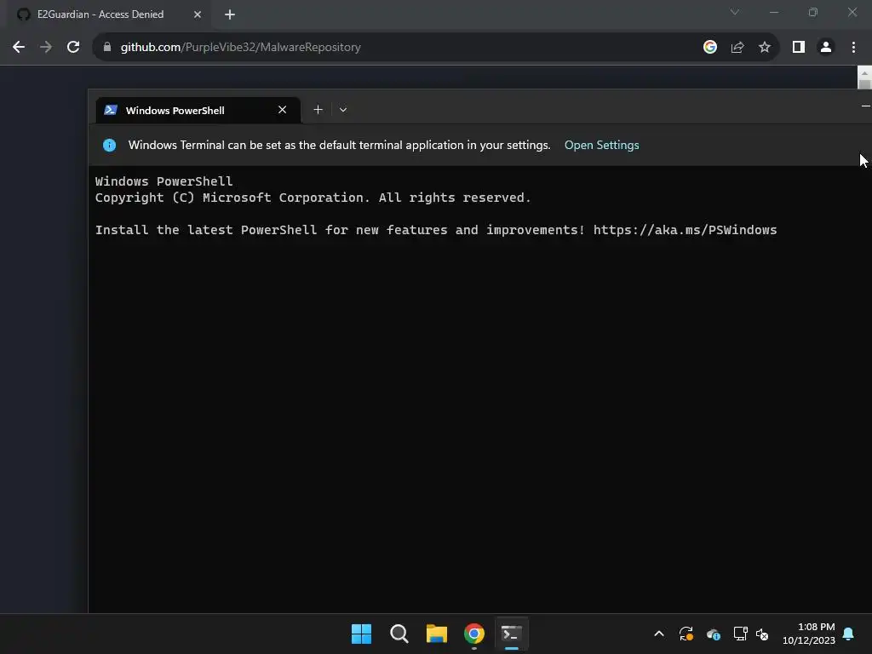
Task: Expand the terminal profiles dropdown
Action: tap(343, 110)
